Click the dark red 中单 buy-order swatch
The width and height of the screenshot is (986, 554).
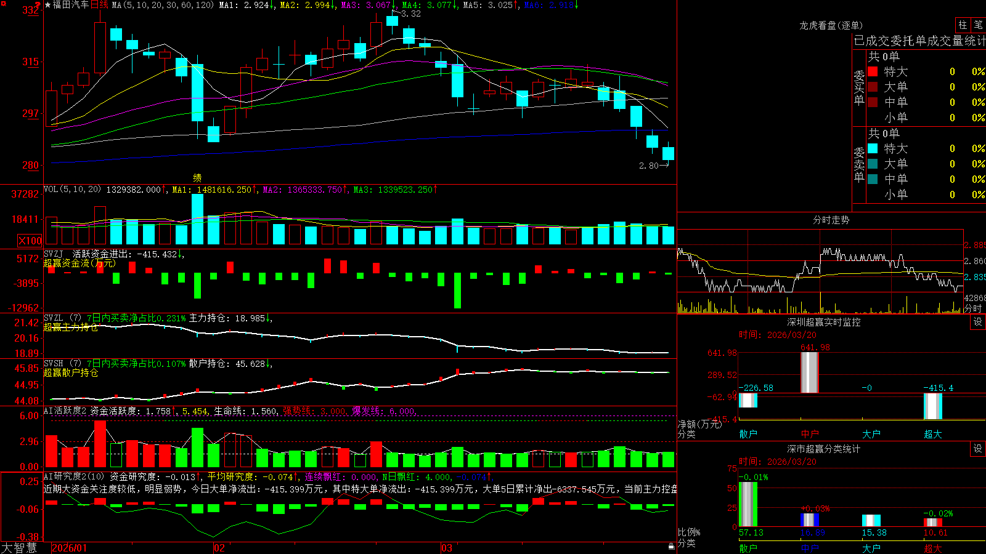point(873,102)
